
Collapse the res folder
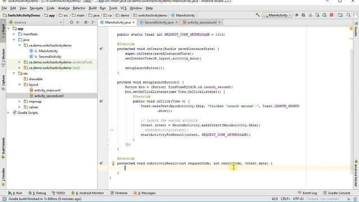point(14,74)
